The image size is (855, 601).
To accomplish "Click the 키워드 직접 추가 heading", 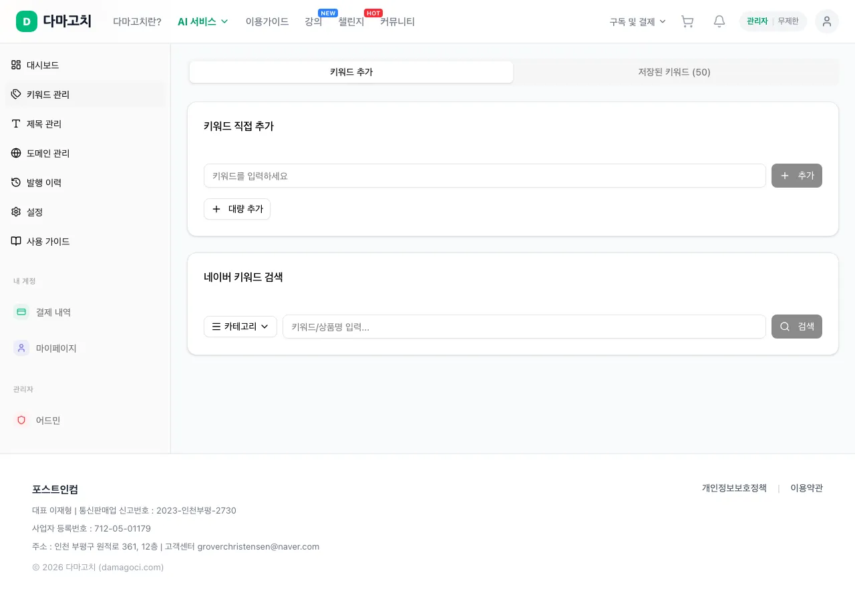I will click(x=238, y=126).
